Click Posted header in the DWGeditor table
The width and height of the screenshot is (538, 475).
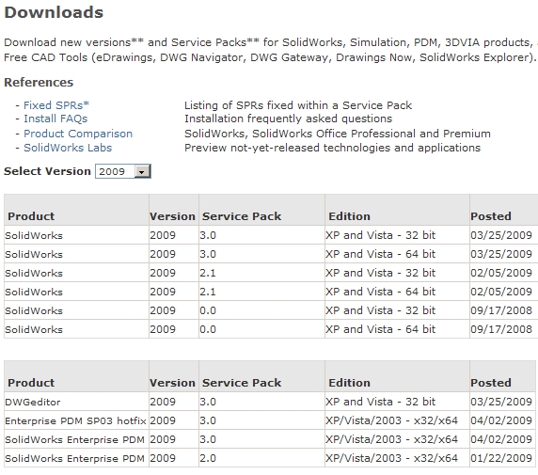[491, 383]
